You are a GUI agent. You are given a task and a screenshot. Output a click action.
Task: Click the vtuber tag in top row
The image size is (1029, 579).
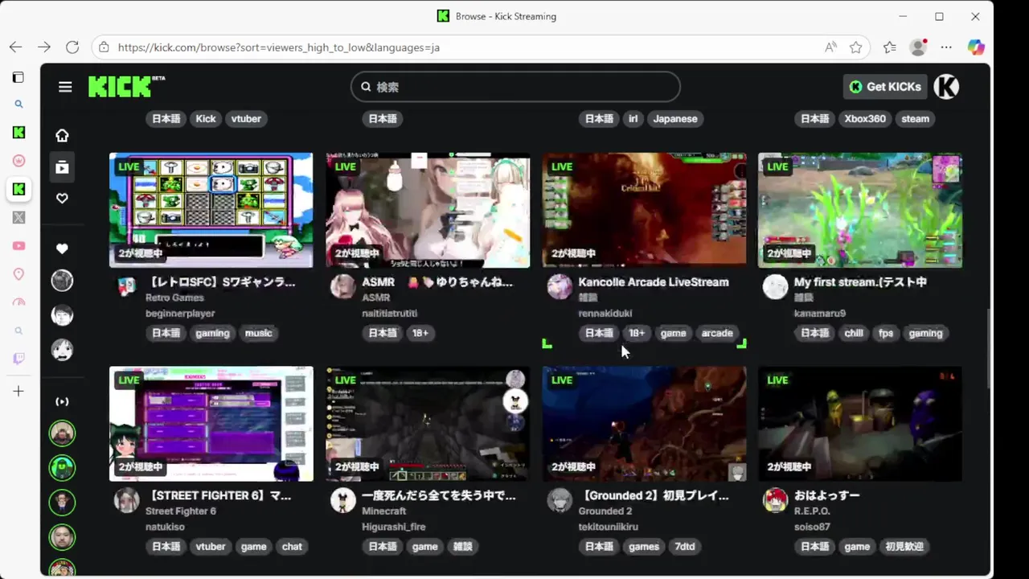coord(246,119)
